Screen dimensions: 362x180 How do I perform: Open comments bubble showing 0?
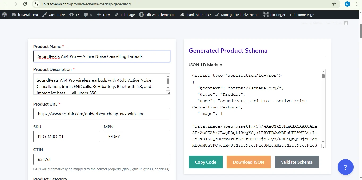88,15
